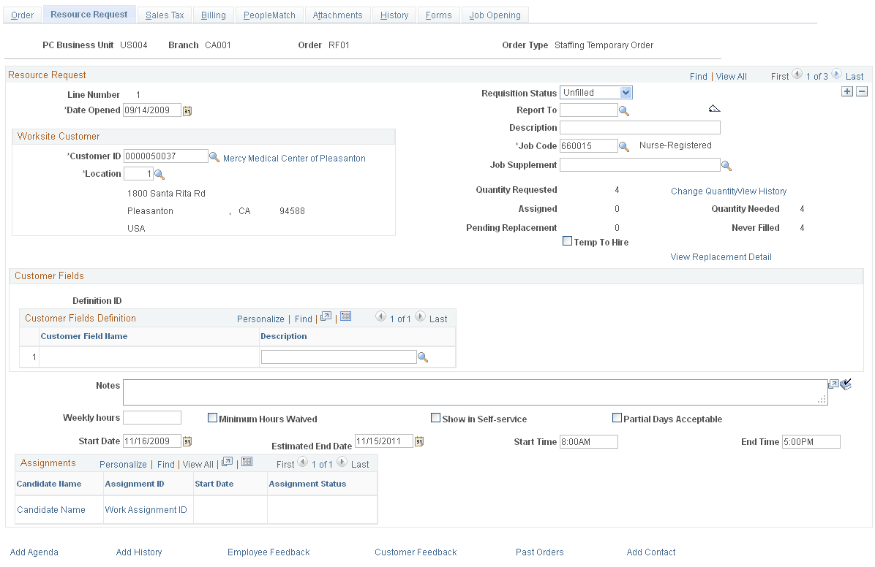Click View All in Resource Request header
The width and height of the screenshot is (875, 567).
(x=731, y=77)
